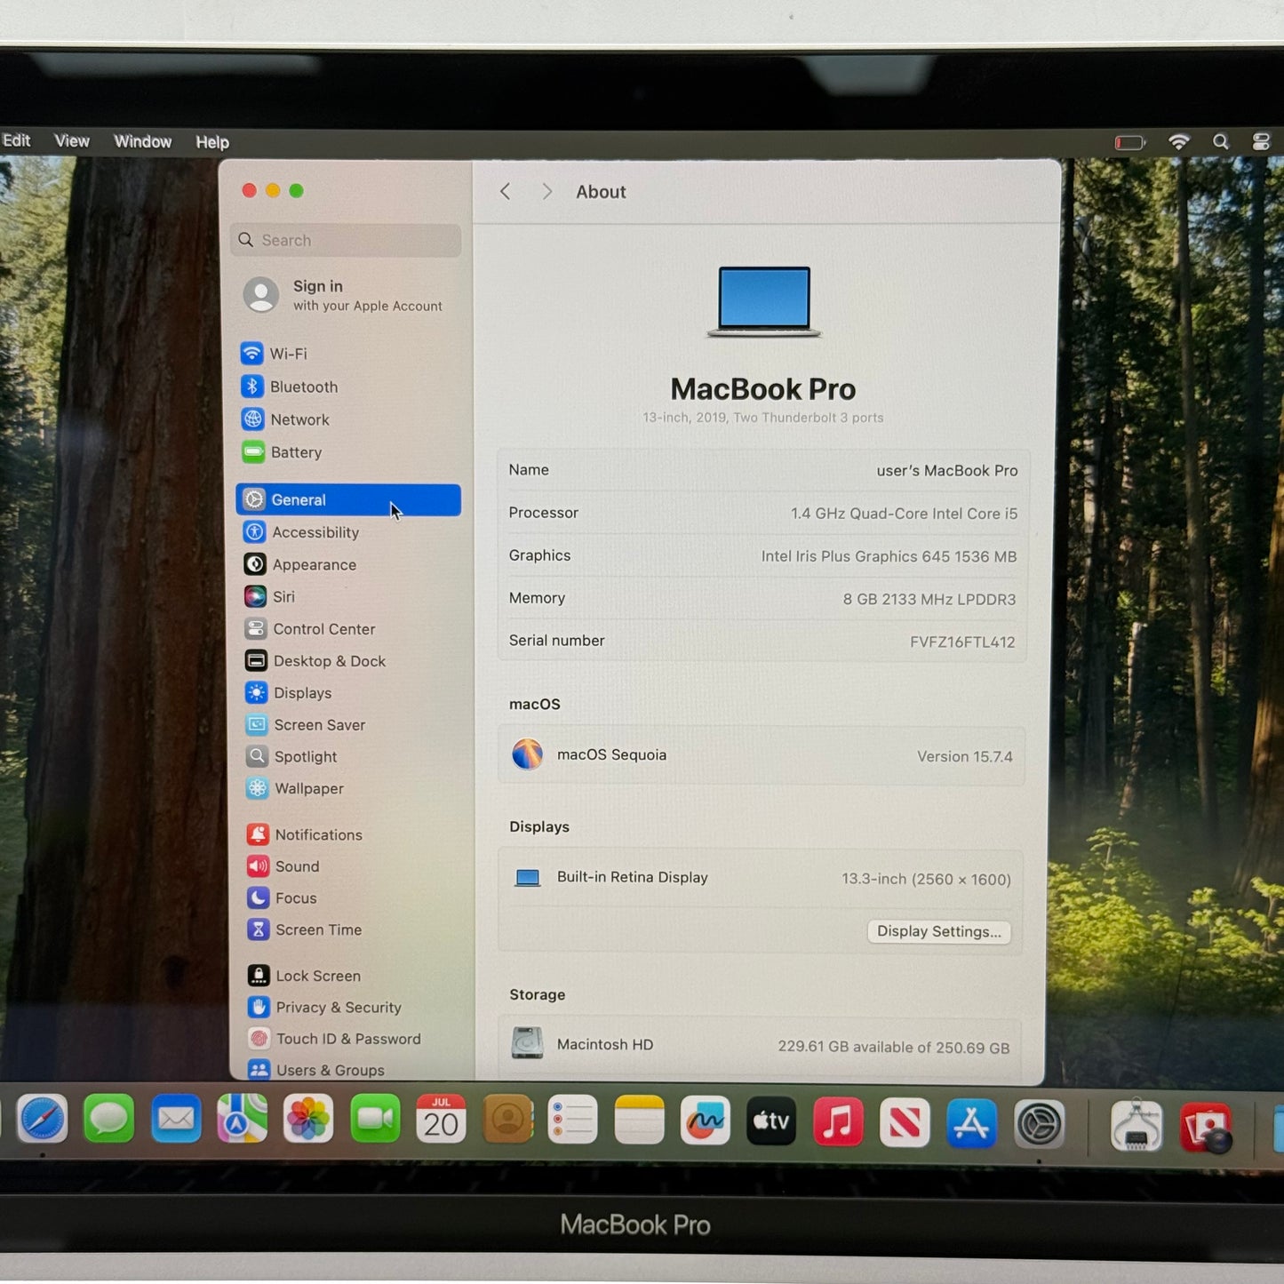Image resolution: width=1284 pixels, height=1284 pixels.
Task: Open Photos from the Dock
Action: point(308,1119)
